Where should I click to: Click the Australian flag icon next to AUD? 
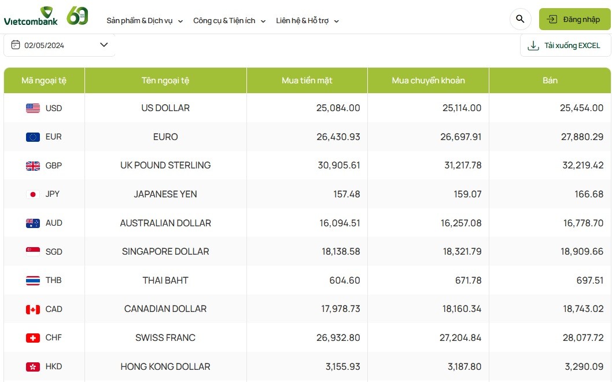(x=34, y=223)
